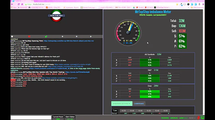Viewport: 215px width, 120px height.
Task: Click the Total -45 snapshot value
Action: (x=159, y=113)
